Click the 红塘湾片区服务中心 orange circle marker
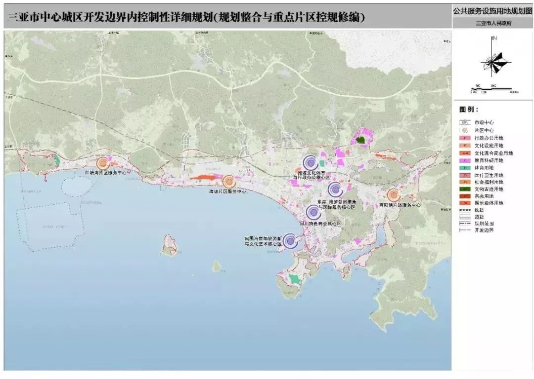The width and height of the screenshot is (534, 379). click(x=102, y=163)
